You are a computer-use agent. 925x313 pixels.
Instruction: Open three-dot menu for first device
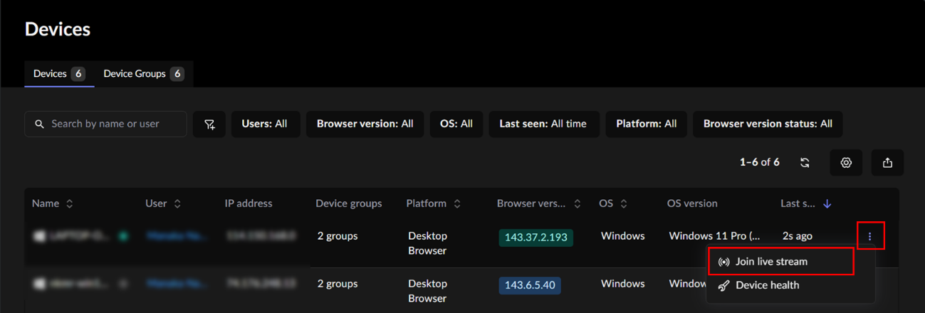tap(869, 236)
